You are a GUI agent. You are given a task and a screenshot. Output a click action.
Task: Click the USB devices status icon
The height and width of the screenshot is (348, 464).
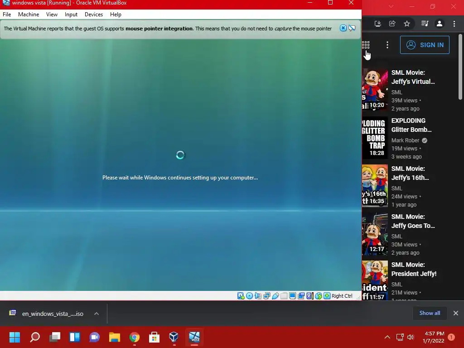tap(275, 296)
